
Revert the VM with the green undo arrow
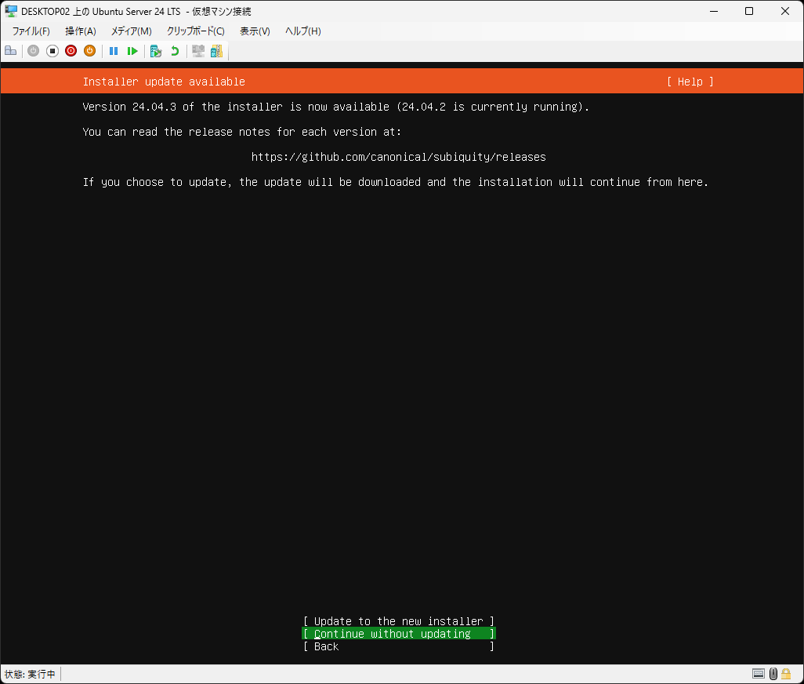175,51
